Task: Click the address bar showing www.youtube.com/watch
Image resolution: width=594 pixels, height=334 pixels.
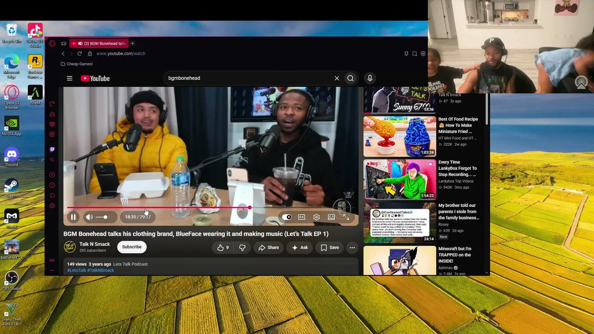Action: pyautogui.click(x=121, y=54)
